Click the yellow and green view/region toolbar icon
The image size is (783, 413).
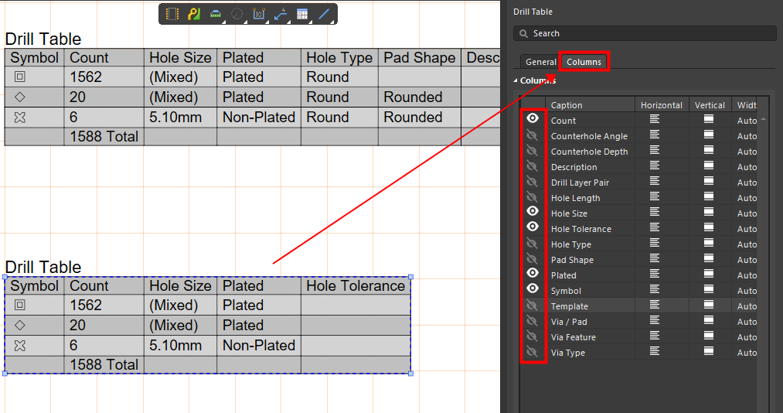pos(193,14)
